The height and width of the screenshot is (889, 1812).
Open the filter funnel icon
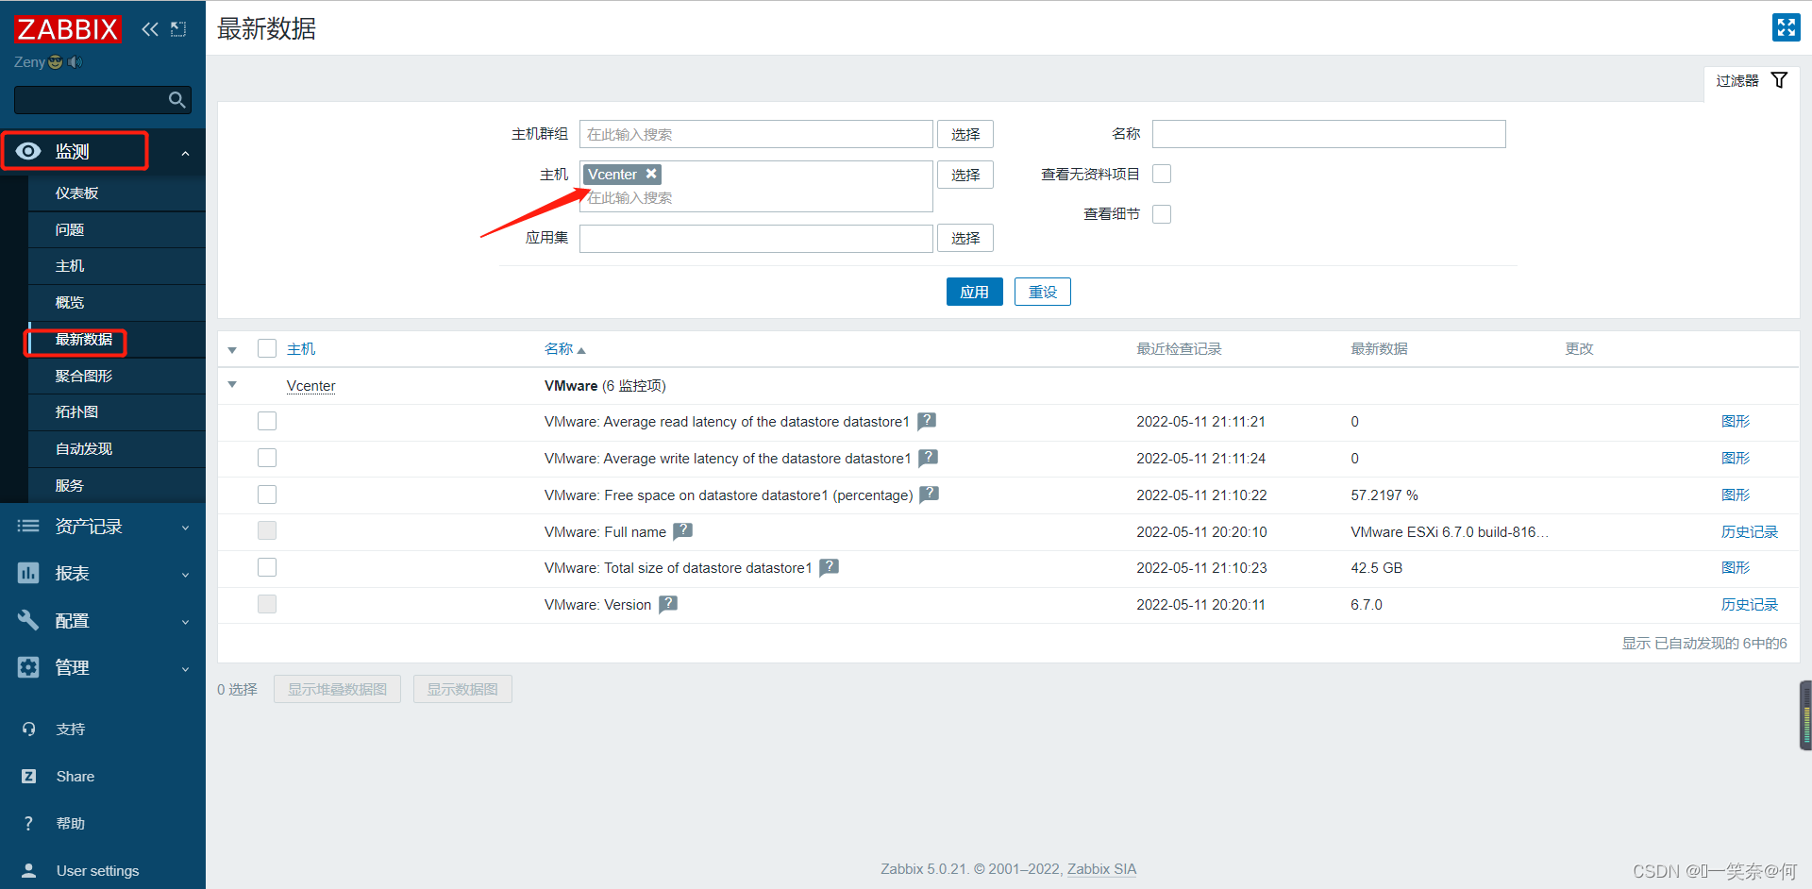[x=1779, y=80]
